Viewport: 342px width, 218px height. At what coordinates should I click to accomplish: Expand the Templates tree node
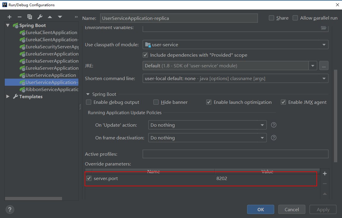[8, 97]
